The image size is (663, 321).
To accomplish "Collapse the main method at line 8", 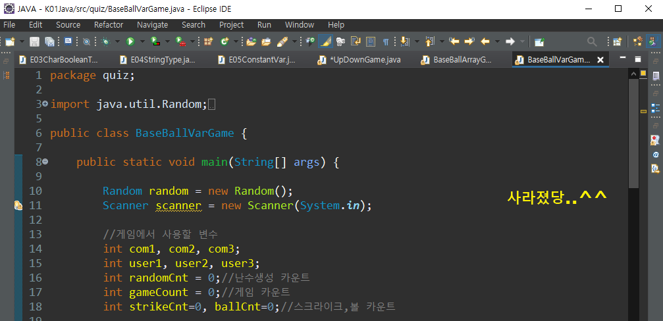I will coord(45,161).
